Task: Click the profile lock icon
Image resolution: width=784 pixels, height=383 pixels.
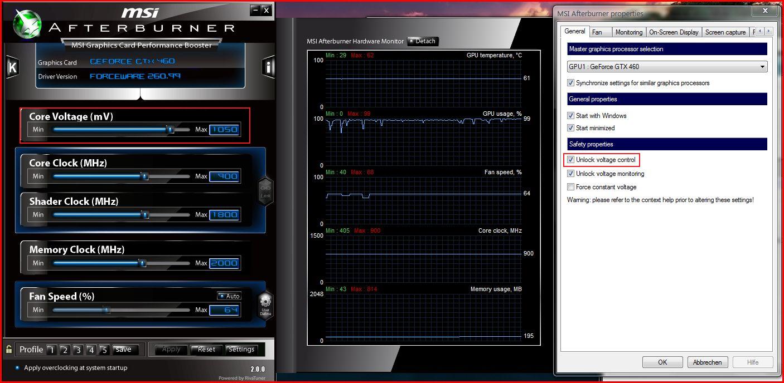Action: click(9, 350)
